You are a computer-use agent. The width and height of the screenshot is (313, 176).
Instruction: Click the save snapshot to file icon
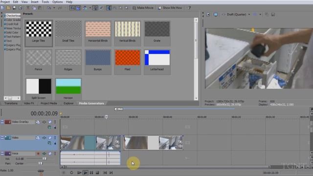[x=273, y=14]
